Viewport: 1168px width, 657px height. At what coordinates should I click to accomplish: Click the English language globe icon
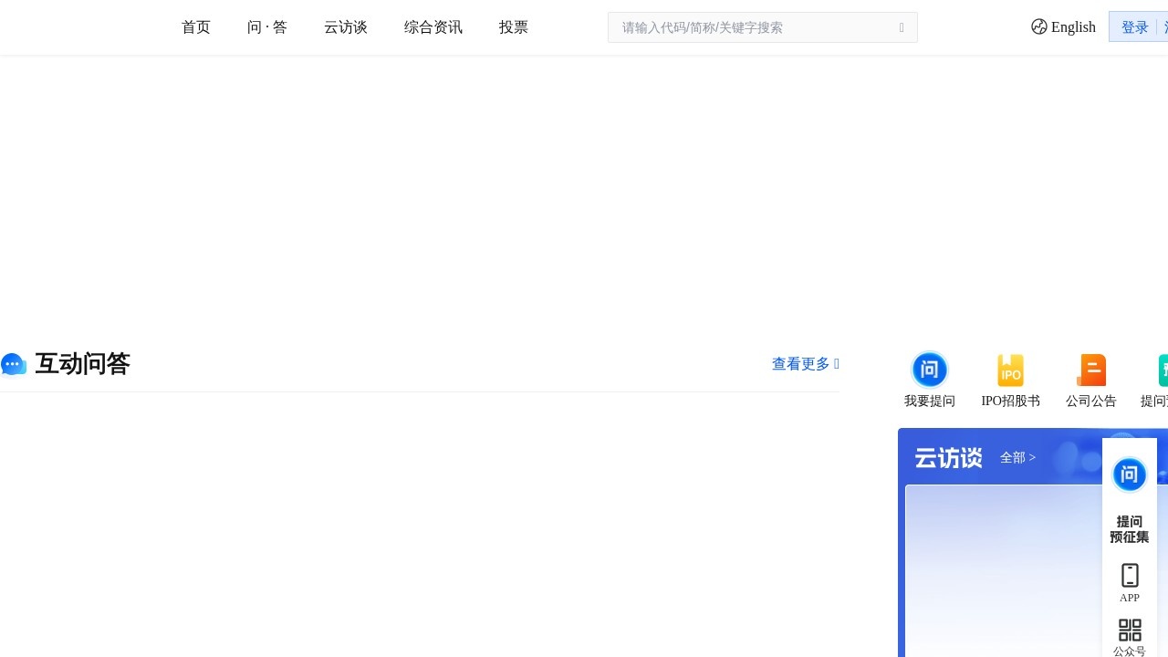pos(1039,26)
